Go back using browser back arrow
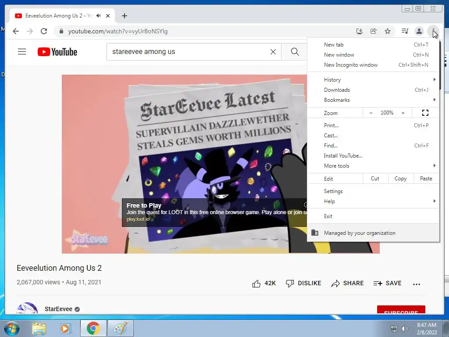This screenshot has width=449, height=337. tap(16, 31)
